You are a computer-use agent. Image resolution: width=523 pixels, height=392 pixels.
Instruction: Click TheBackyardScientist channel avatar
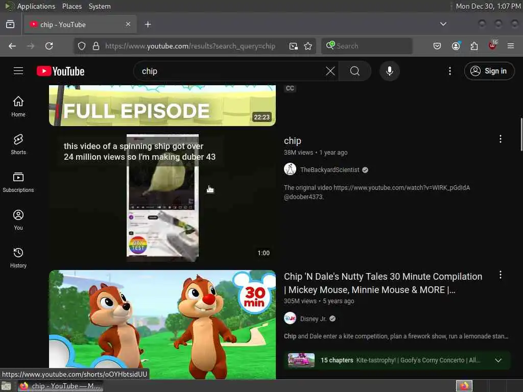pyautogui.click(x=290, y=169)
